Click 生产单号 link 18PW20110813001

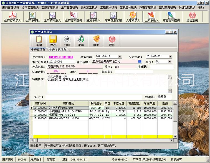[61, 57]
